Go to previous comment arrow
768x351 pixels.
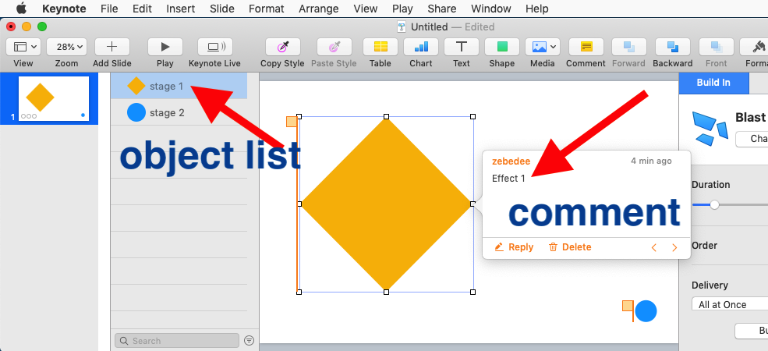[654, 247]
